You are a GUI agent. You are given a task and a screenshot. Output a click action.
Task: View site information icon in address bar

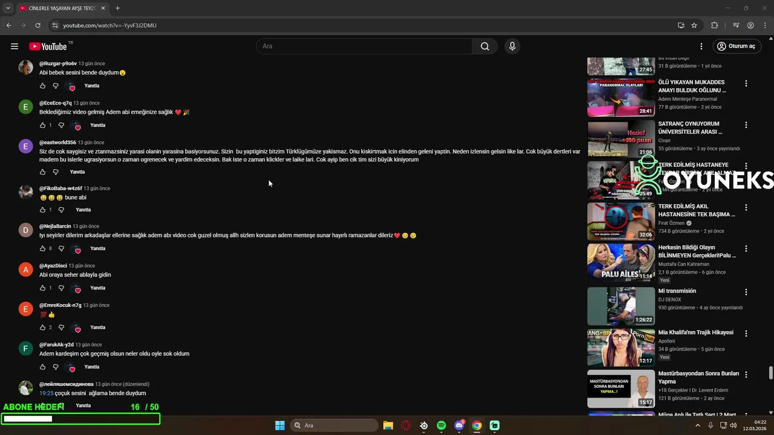click(55, 25)
